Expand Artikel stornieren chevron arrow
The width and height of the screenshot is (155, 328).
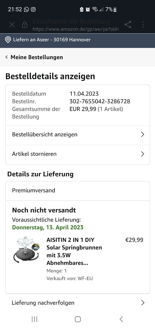(x=143, y=154)
